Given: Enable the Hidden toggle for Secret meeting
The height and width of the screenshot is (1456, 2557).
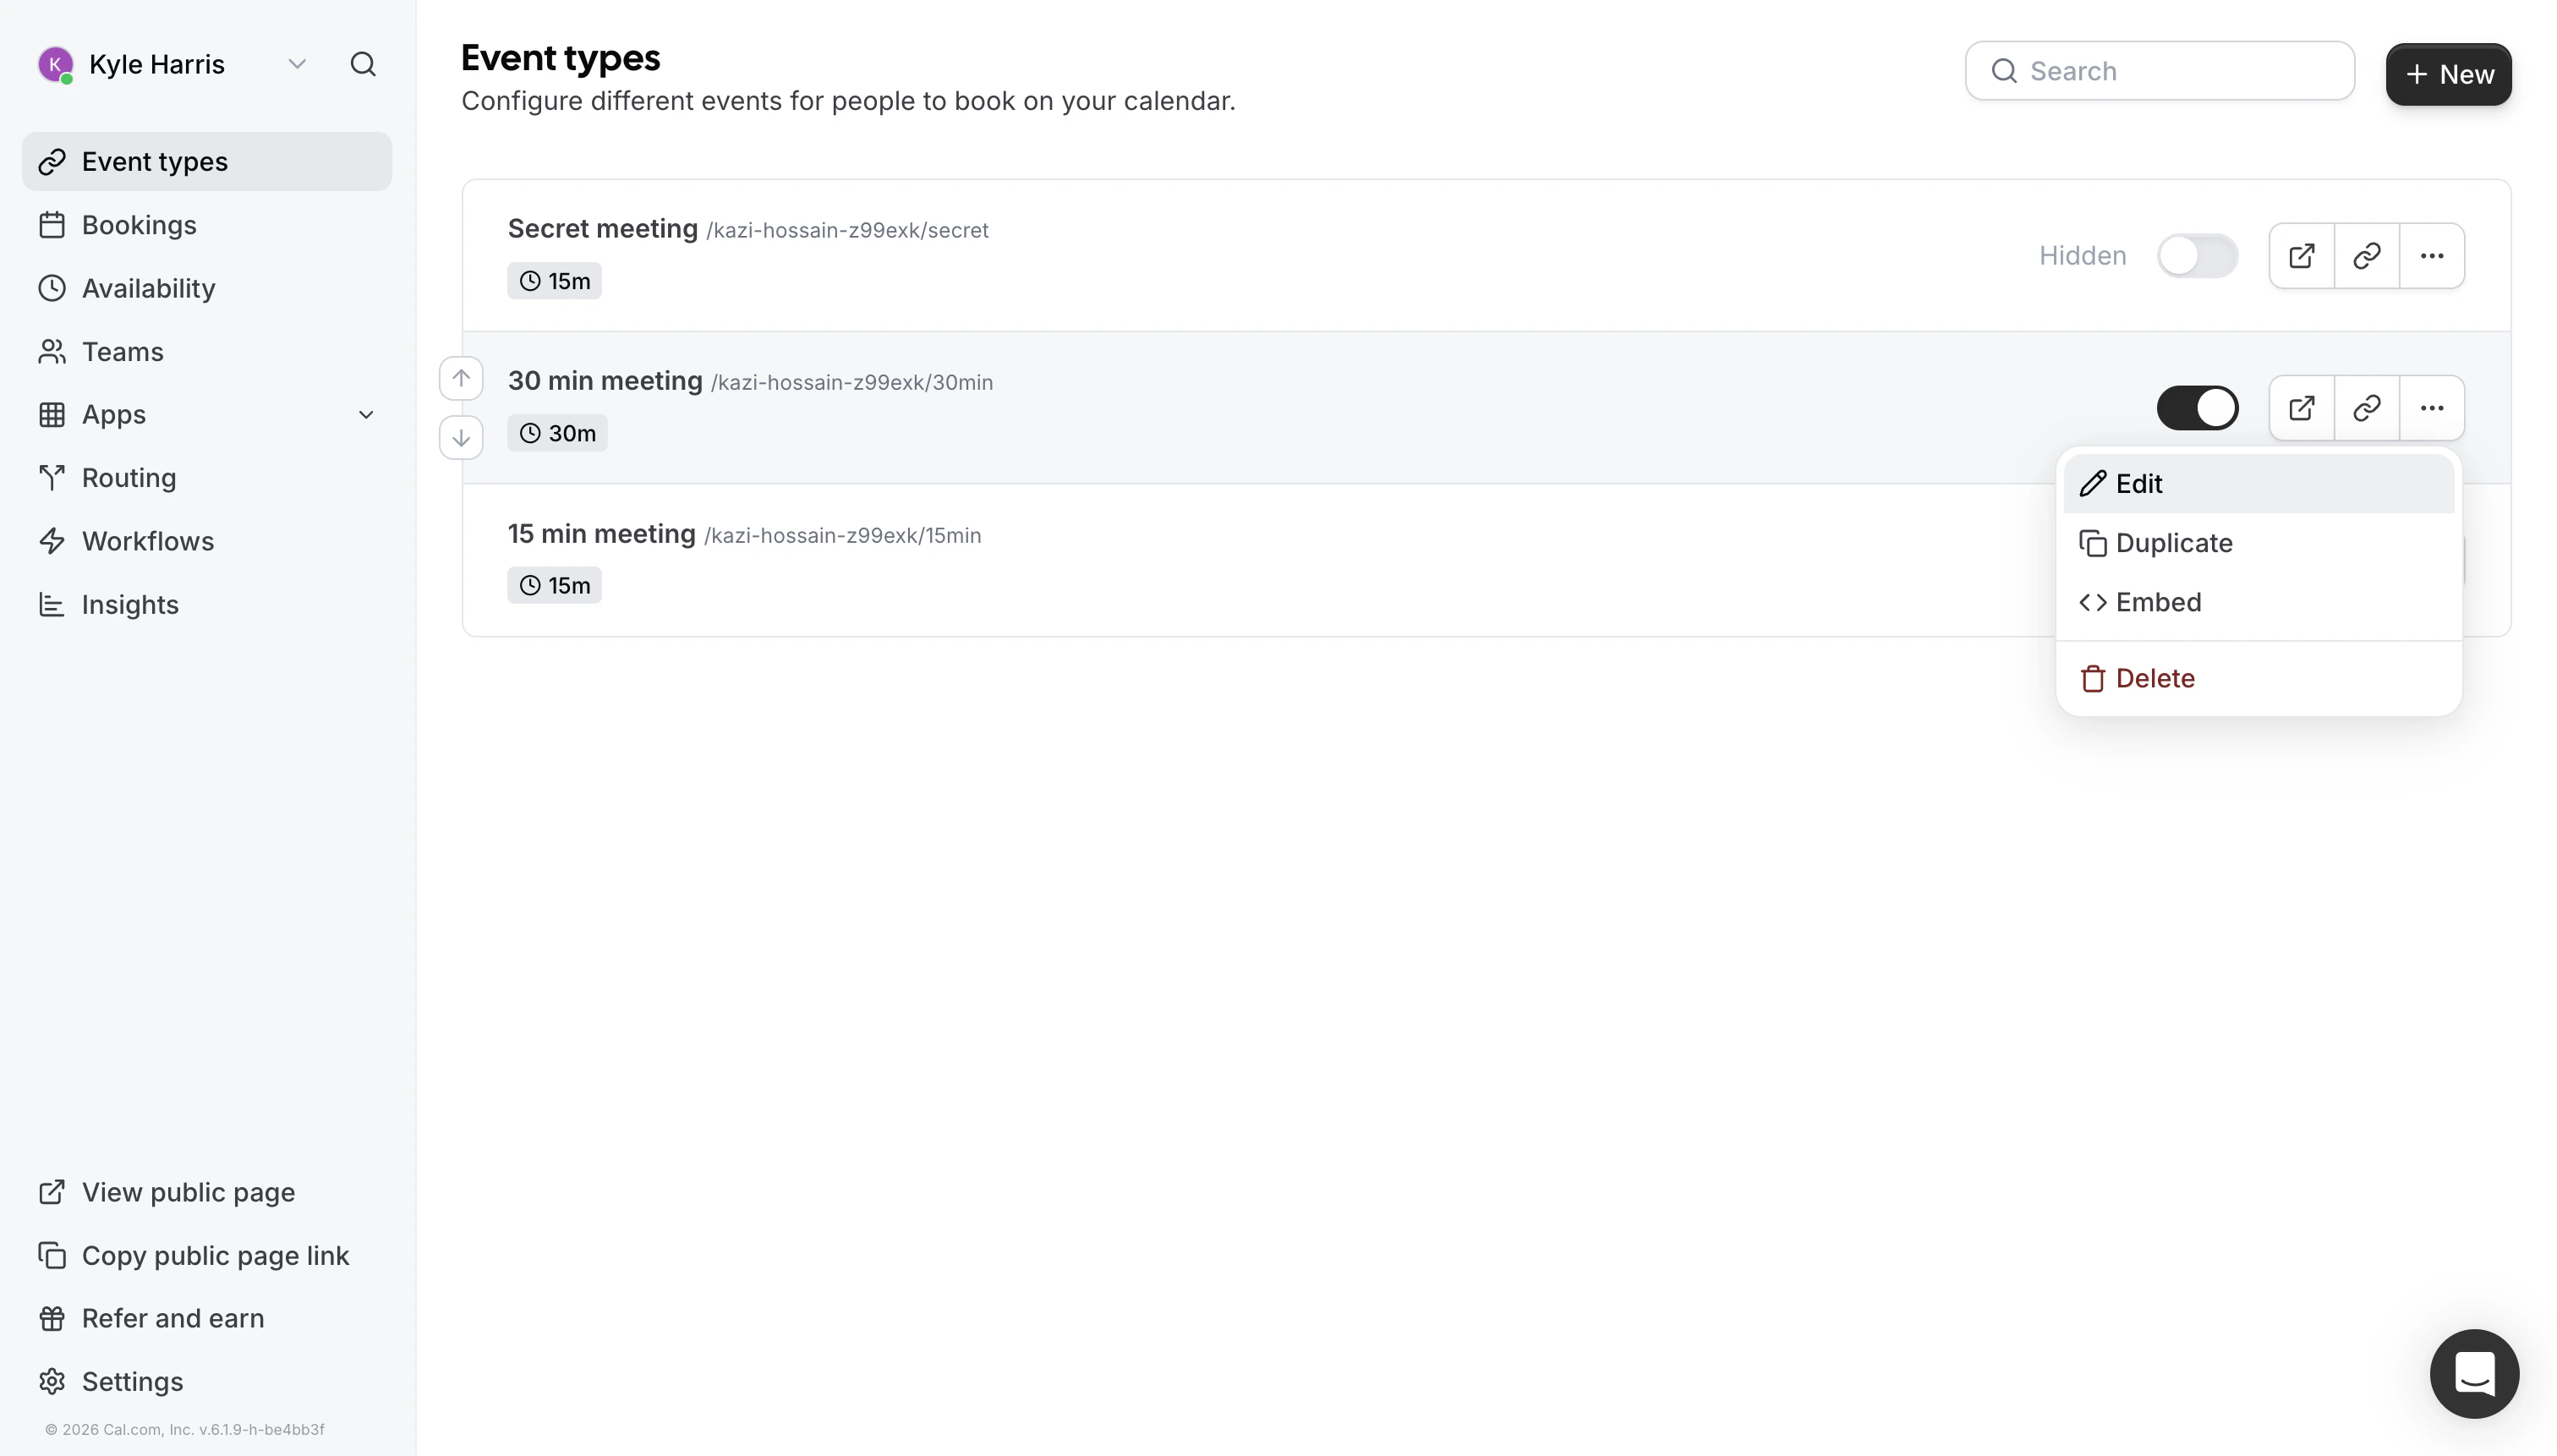Looking at the screenshot, I should pyautogui.click(x=2198, y=255).
